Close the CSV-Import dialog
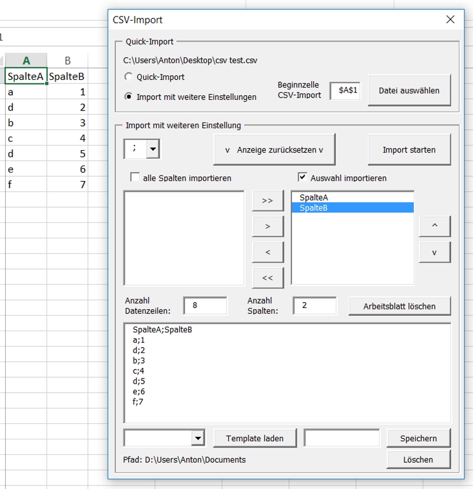Viewport: 473px width, 489px height. point(451,20)
